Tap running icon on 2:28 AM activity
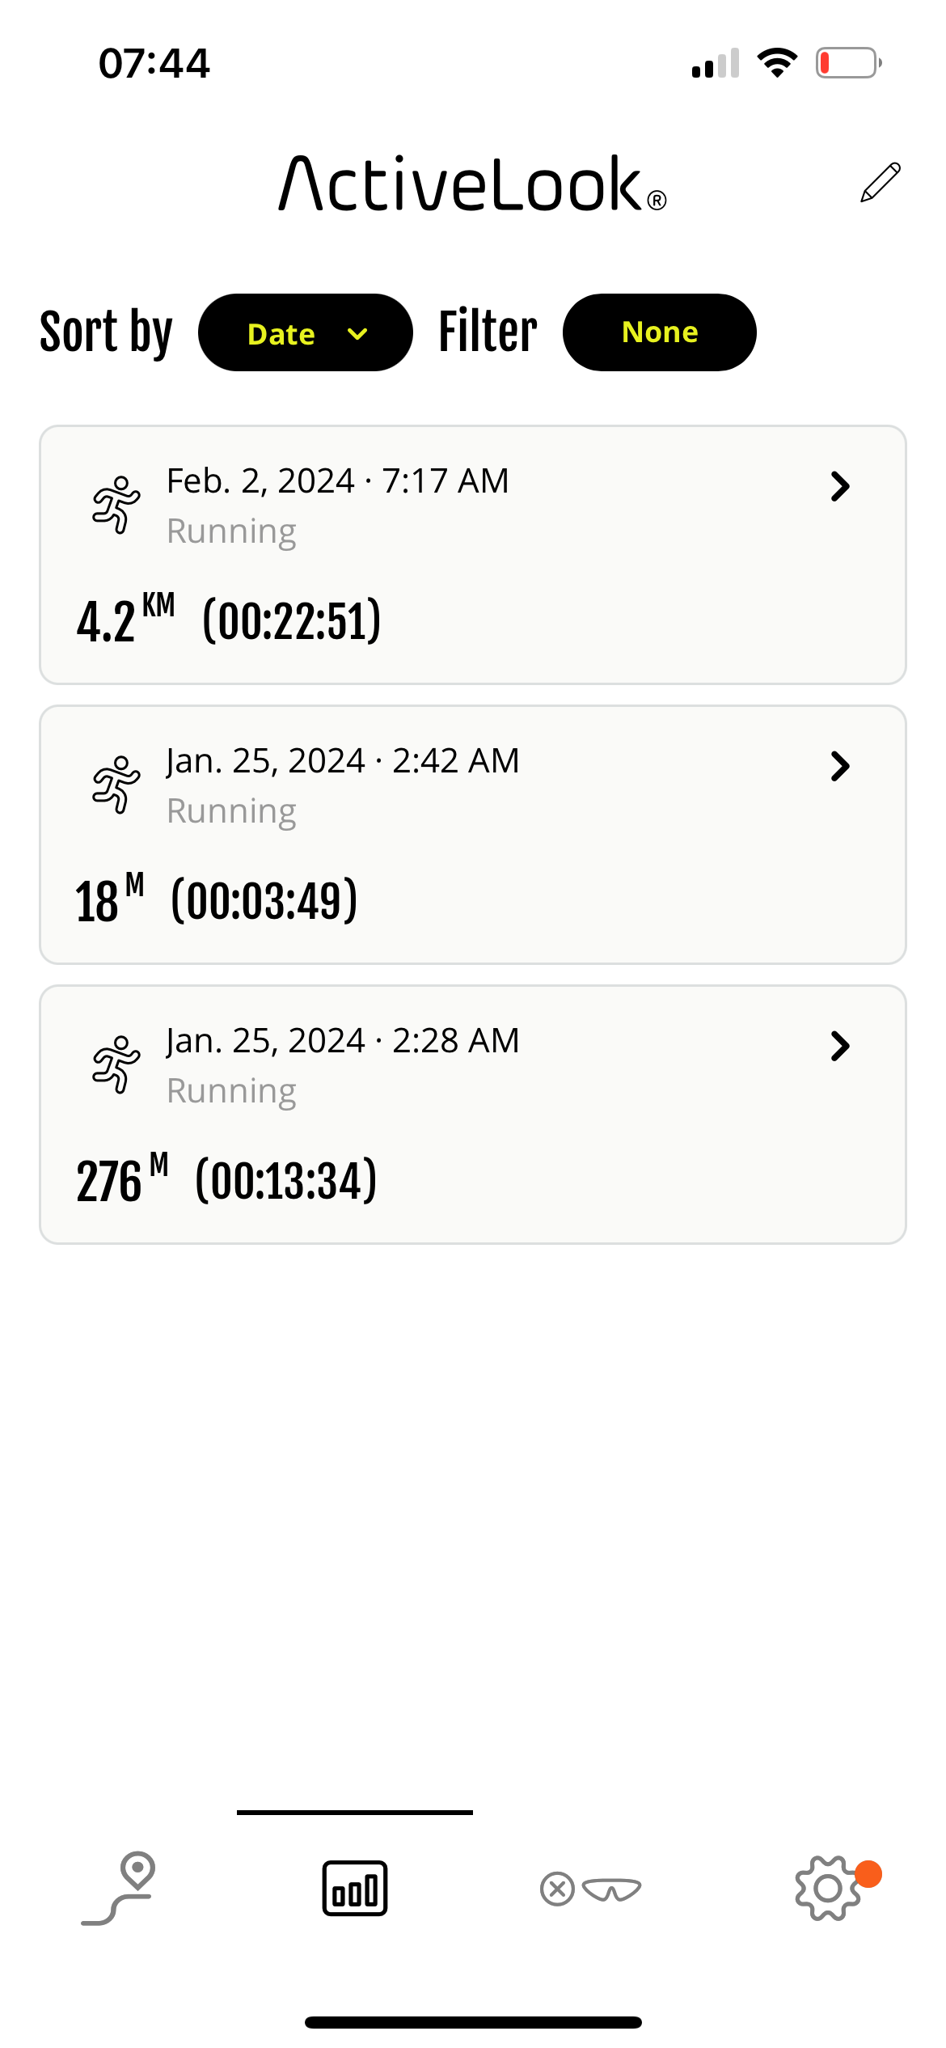This screenshot has height=2048, width=946. pos(116,1064)
